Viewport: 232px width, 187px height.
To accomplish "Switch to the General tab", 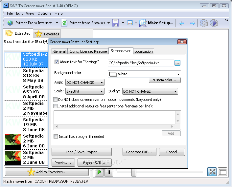I will tap(59, 51).
